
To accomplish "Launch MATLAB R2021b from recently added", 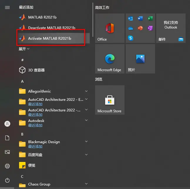I will [x=54, y=17].
